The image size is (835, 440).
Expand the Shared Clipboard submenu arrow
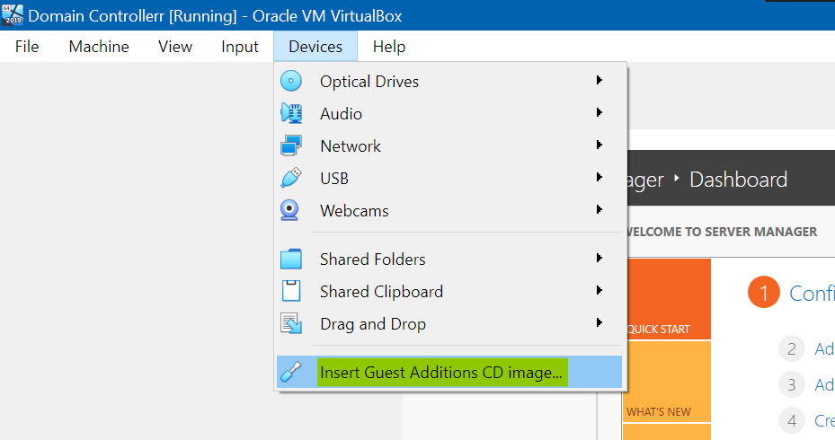tap(600, 291)
